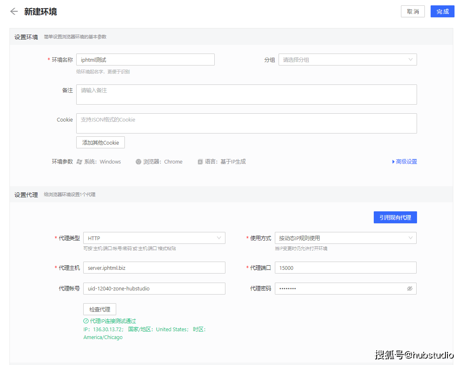Open the 代理类型 dropdown showing HTTP
The width and height of the screenshot is (464, 365).
tap(155, 238)
